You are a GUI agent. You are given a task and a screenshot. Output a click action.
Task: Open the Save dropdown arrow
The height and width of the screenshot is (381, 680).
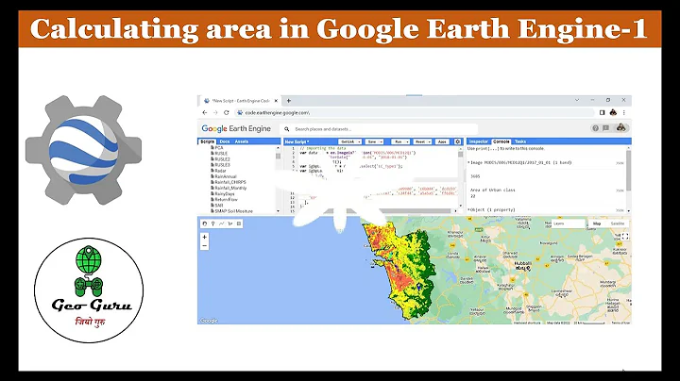pyautogui.click(x=382, y=141)
